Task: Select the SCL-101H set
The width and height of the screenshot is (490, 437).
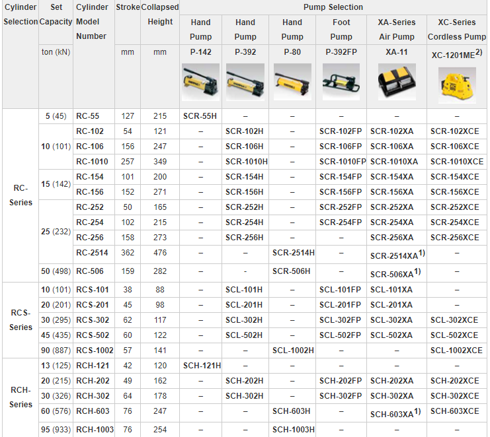Action: [x=244, y=290]
